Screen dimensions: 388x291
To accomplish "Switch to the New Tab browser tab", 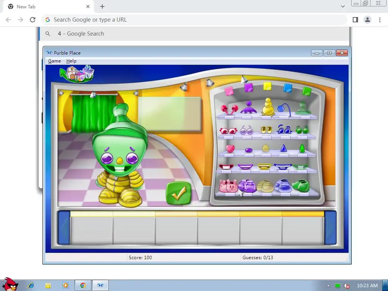I will (x=48, y=7).
